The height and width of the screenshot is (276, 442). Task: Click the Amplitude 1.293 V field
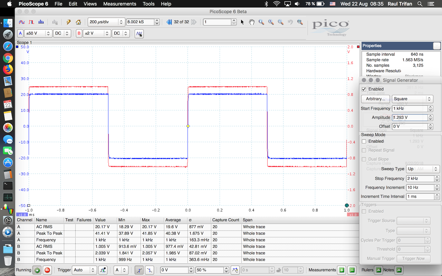410,118
